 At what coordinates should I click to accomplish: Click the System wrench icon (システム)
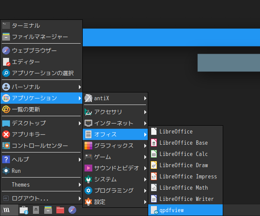(x=88, y=179)
